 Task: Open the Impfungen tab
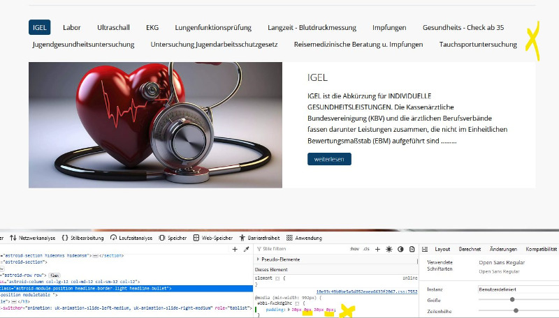tap(389, 27)
